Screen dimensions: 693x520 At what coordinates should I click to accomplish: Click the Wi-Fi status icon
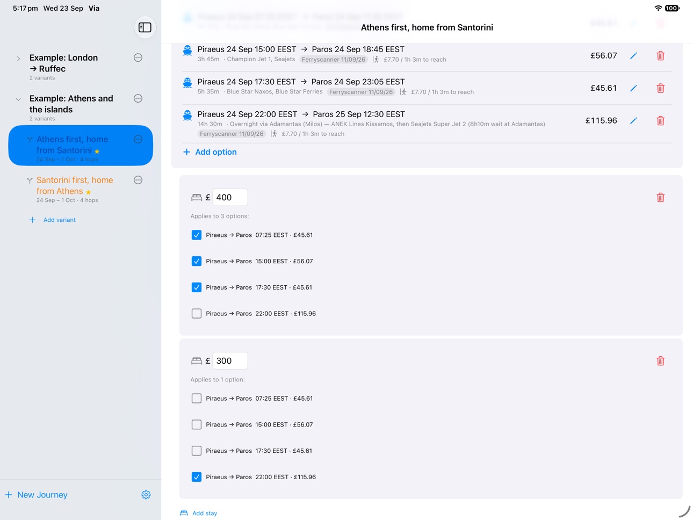point(658,8)
